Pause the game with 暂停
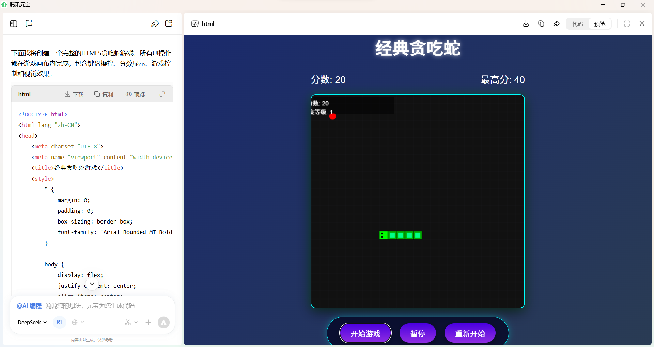Image resolution: width=654 pixels, height=347 pixels. pyautogui.click(x=418, y=333)
